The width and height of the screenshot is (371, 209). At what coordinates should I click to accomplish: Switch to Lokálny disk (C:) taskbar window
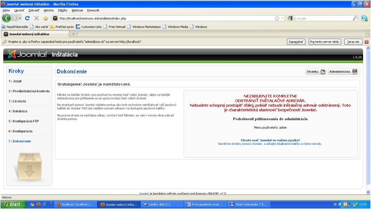coord(162,204)
